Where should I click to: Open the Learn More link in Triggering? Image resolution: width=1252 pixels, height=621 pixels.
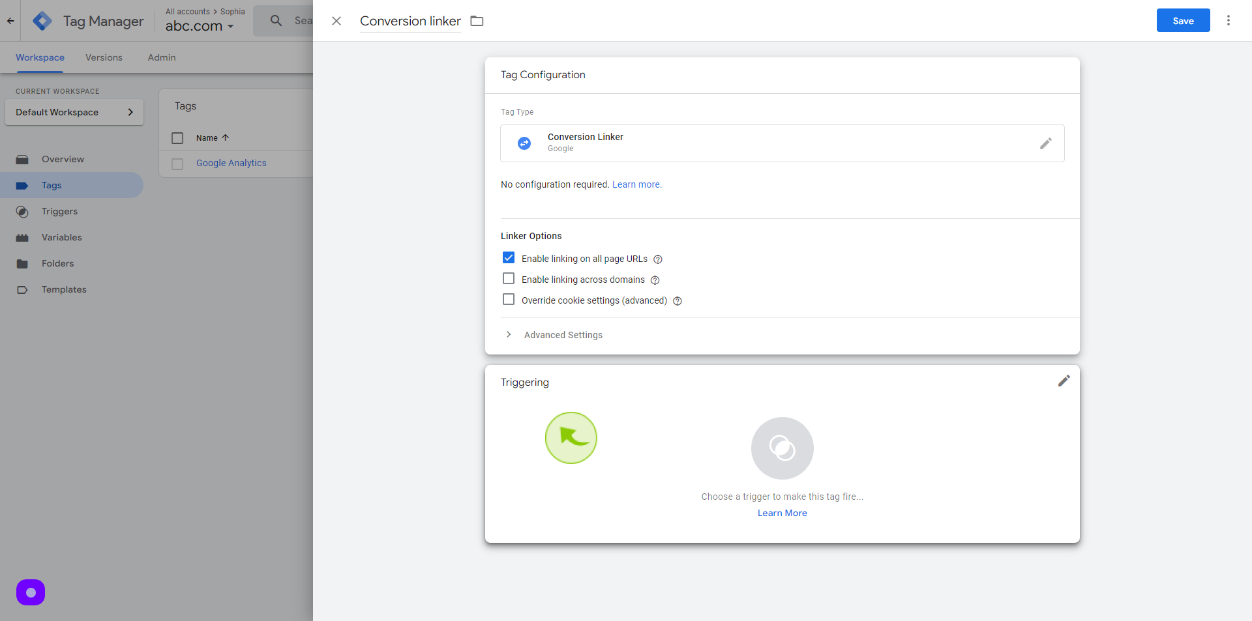click(782, 513)
